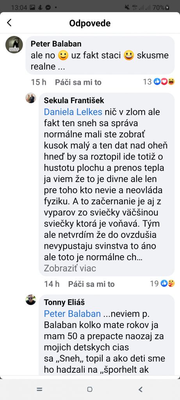
Task: Like Sekula František's reply with Páči sa mi to
Action: [x=91, y=284]
